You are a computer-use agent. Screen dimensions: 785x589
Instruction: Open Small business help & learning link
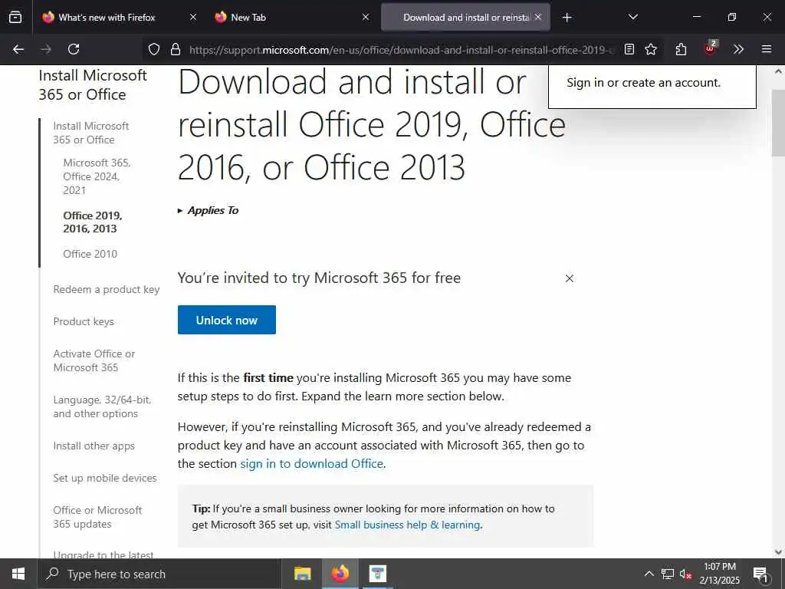pyautogui.click(x=408, y=525)
